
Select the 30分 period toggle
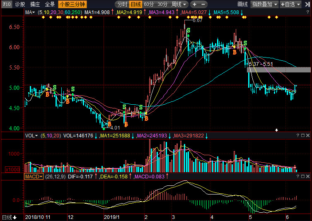coord(162,4)
